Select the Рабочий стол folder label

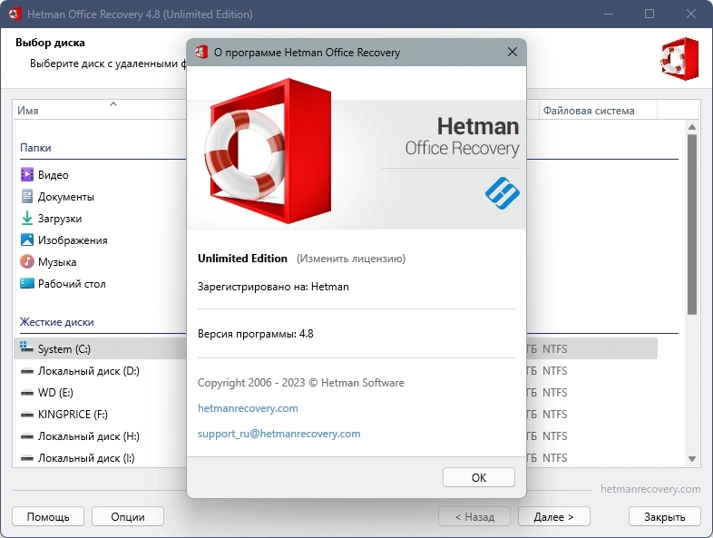click(x=72, y=284)
